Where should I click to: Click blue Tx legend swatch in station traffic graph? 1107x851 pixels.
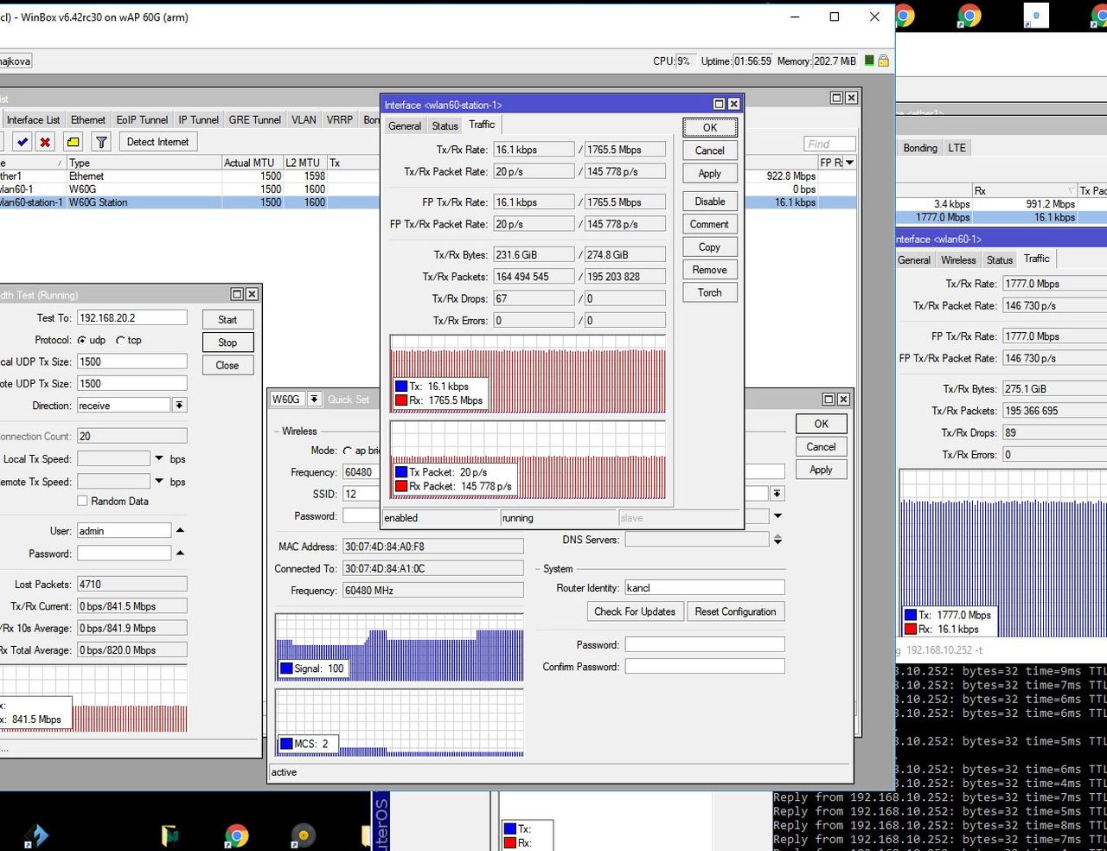[x=401, y=387]
